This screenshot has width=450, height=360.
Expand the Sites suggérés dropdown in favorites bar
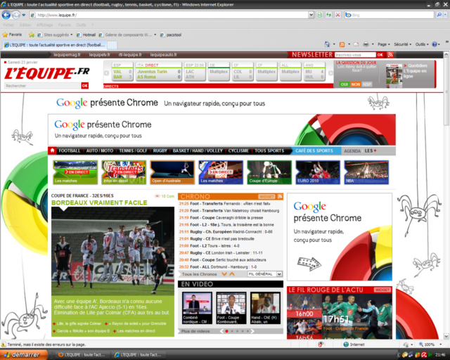72,34
